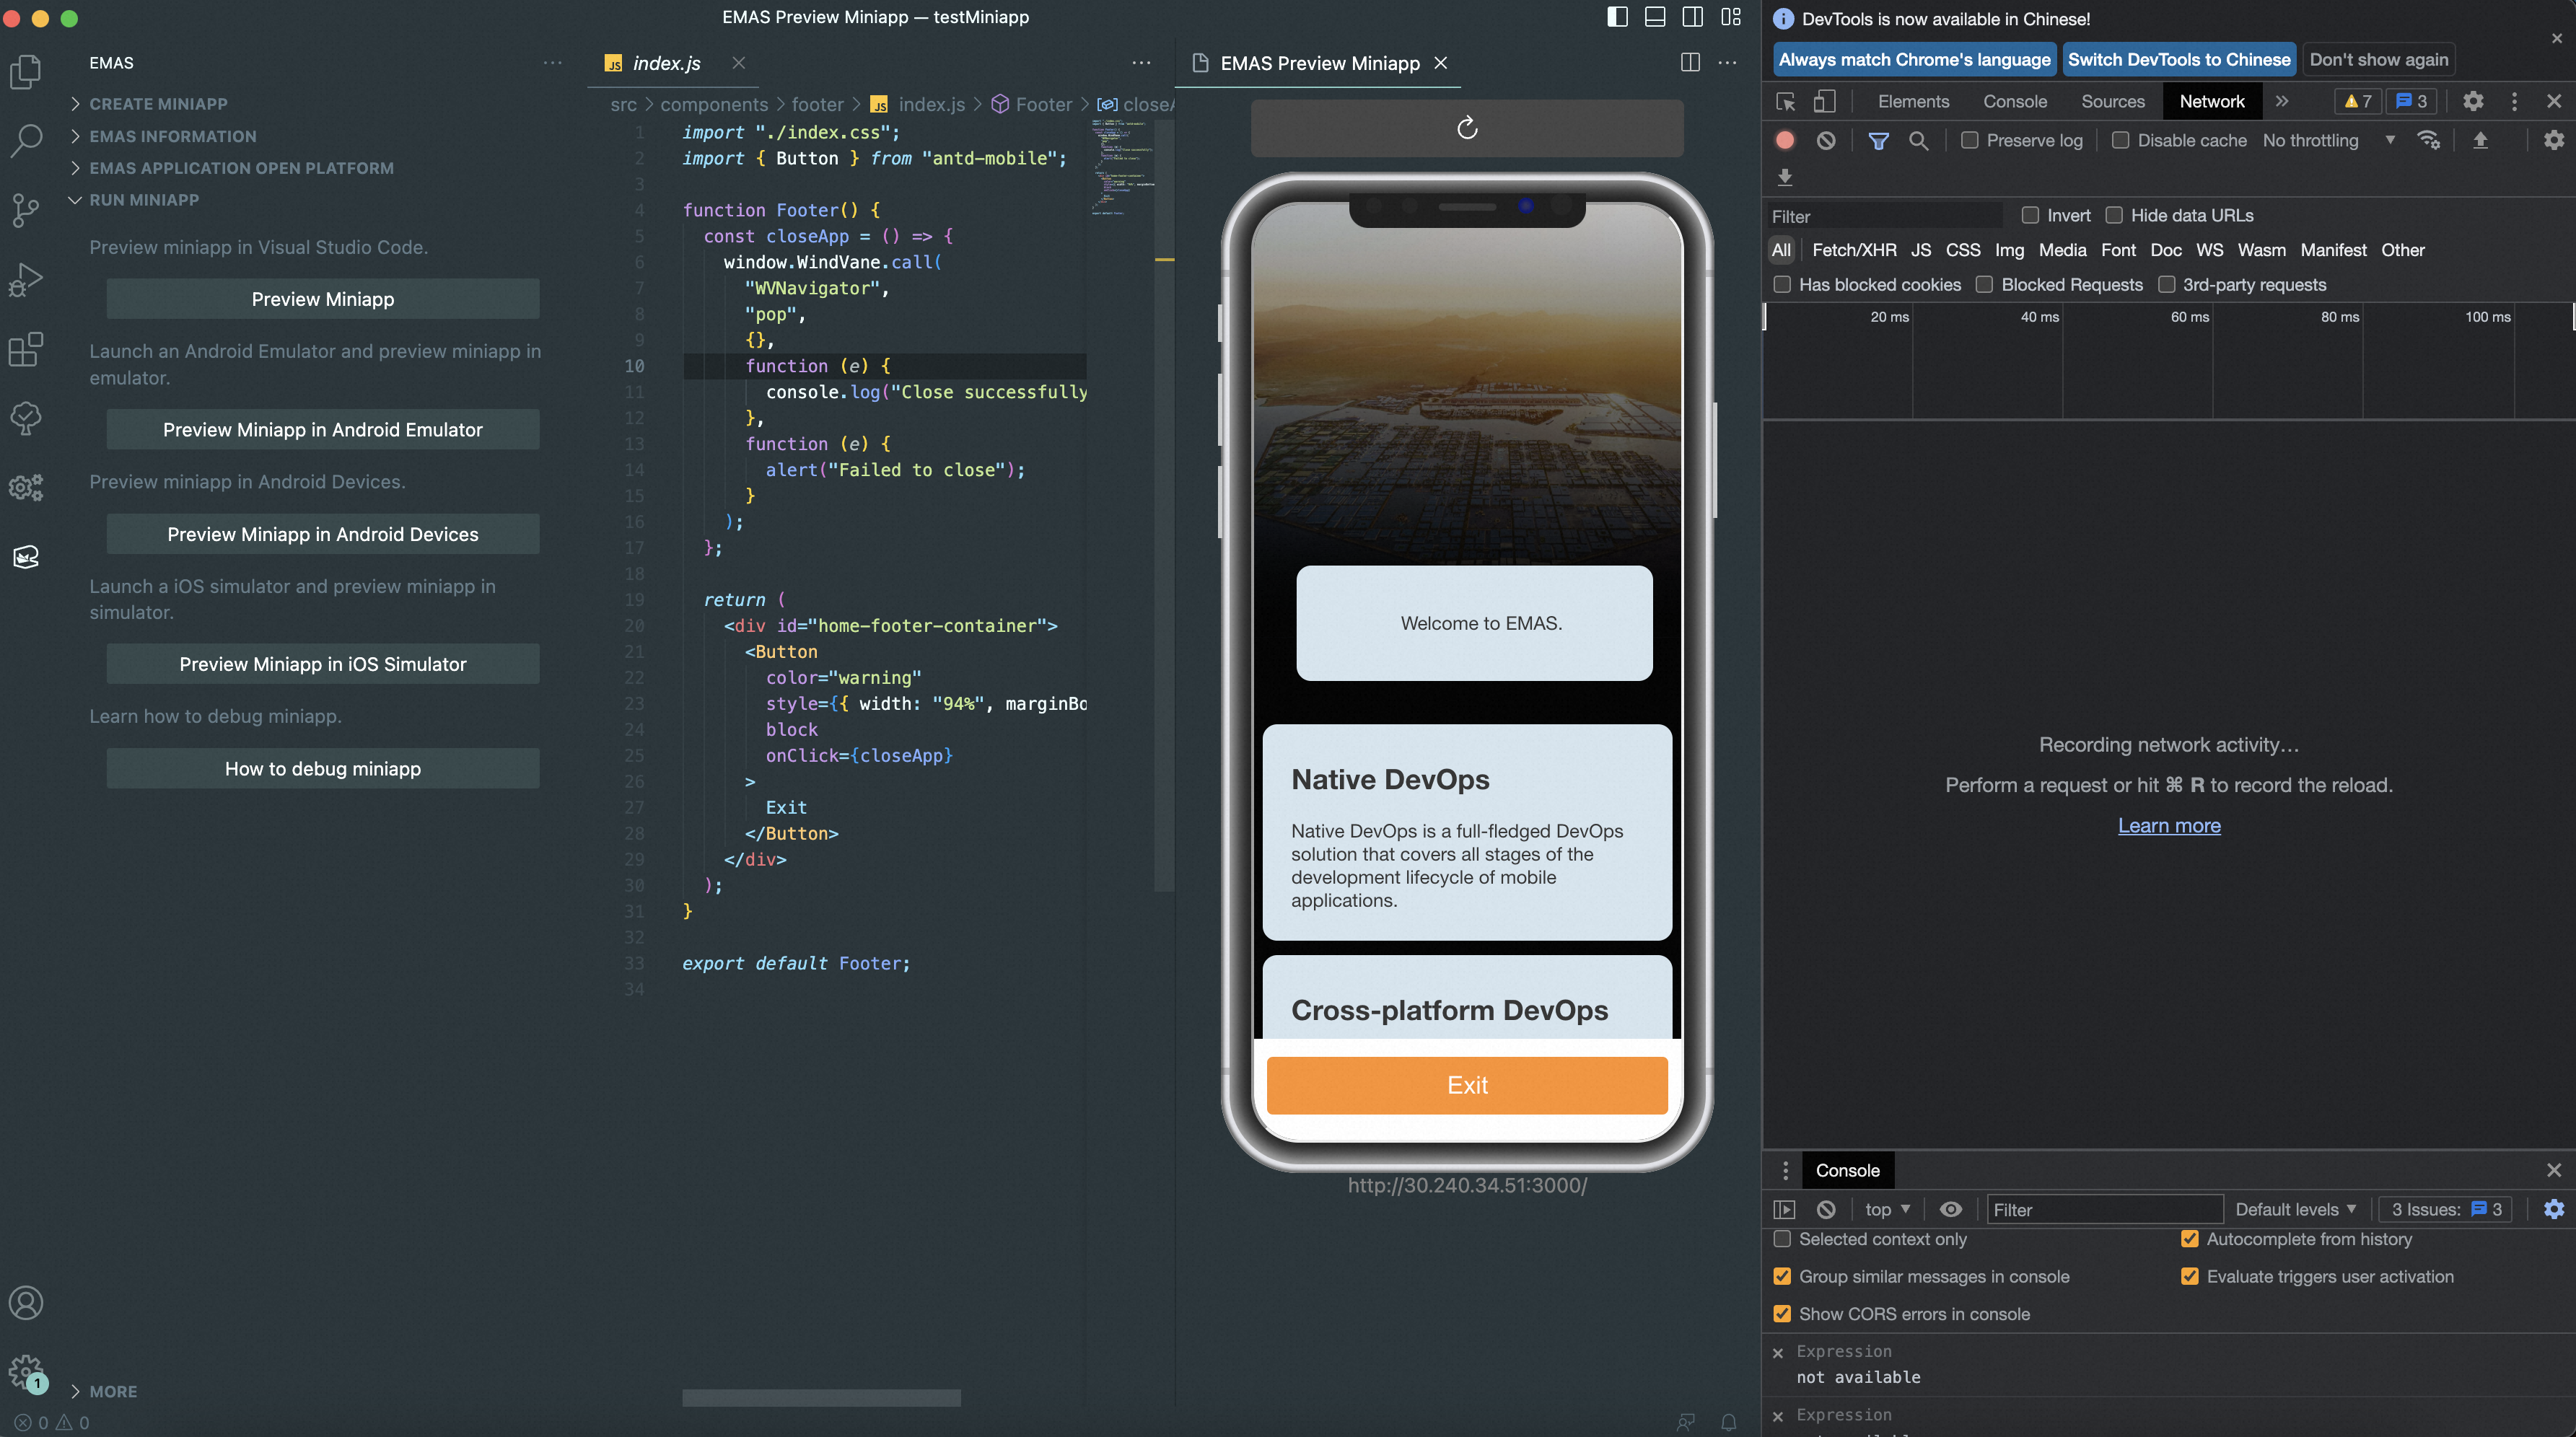The height and width of the screenshot is (1437, 2576).
Task: Click the reload icon above phone preview
Action: point(1466,128)
